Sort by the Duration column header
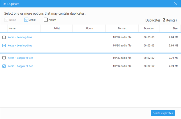 (149, 28)
